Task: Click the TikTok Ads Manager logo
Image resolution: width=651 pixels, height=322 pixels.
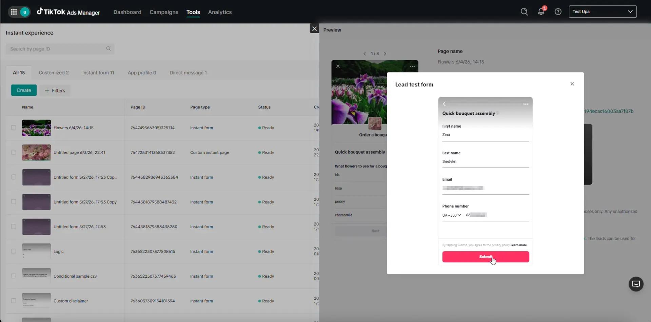Action: pos(68,12)
